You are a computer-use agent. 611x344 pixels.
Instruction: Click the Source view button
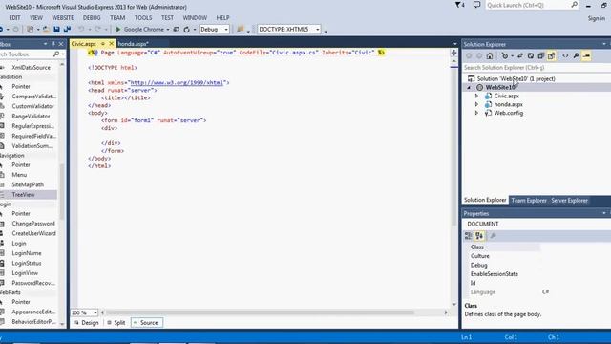coord(147,323)
